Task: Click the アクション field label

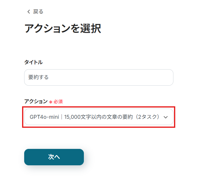Action: [x=36, y=101]
